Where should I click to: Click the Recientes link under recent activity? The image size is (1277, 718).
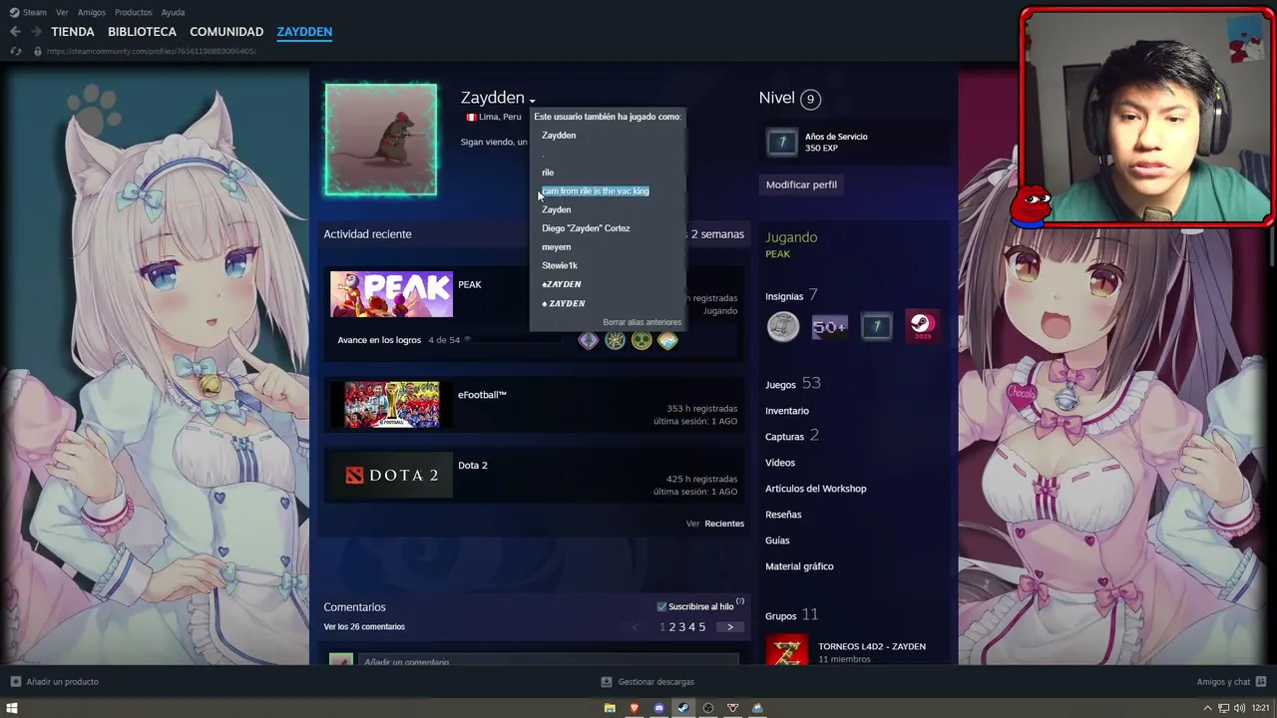(x=724, y=524)
